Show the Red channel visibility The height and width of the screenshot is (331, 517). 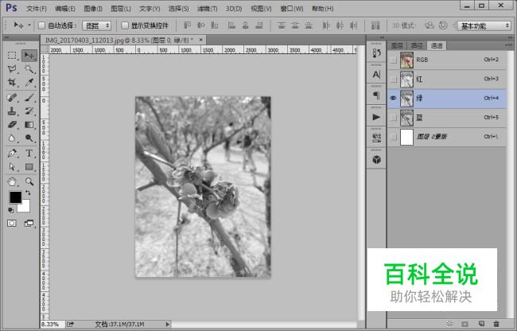point(394,79)
